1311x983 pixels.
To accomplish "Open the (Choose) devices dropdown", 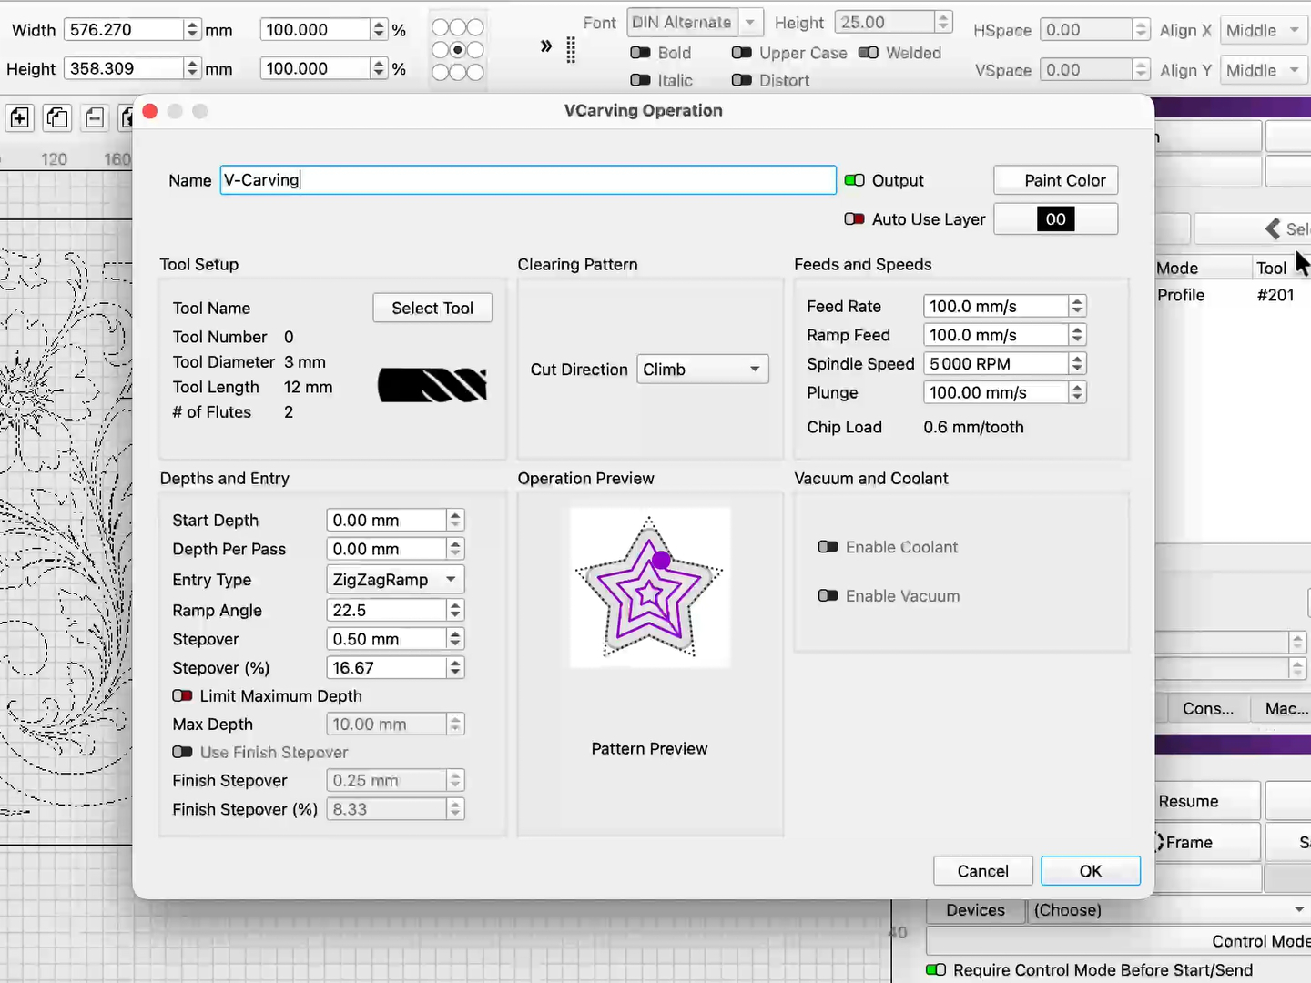I will point(1169,910).
